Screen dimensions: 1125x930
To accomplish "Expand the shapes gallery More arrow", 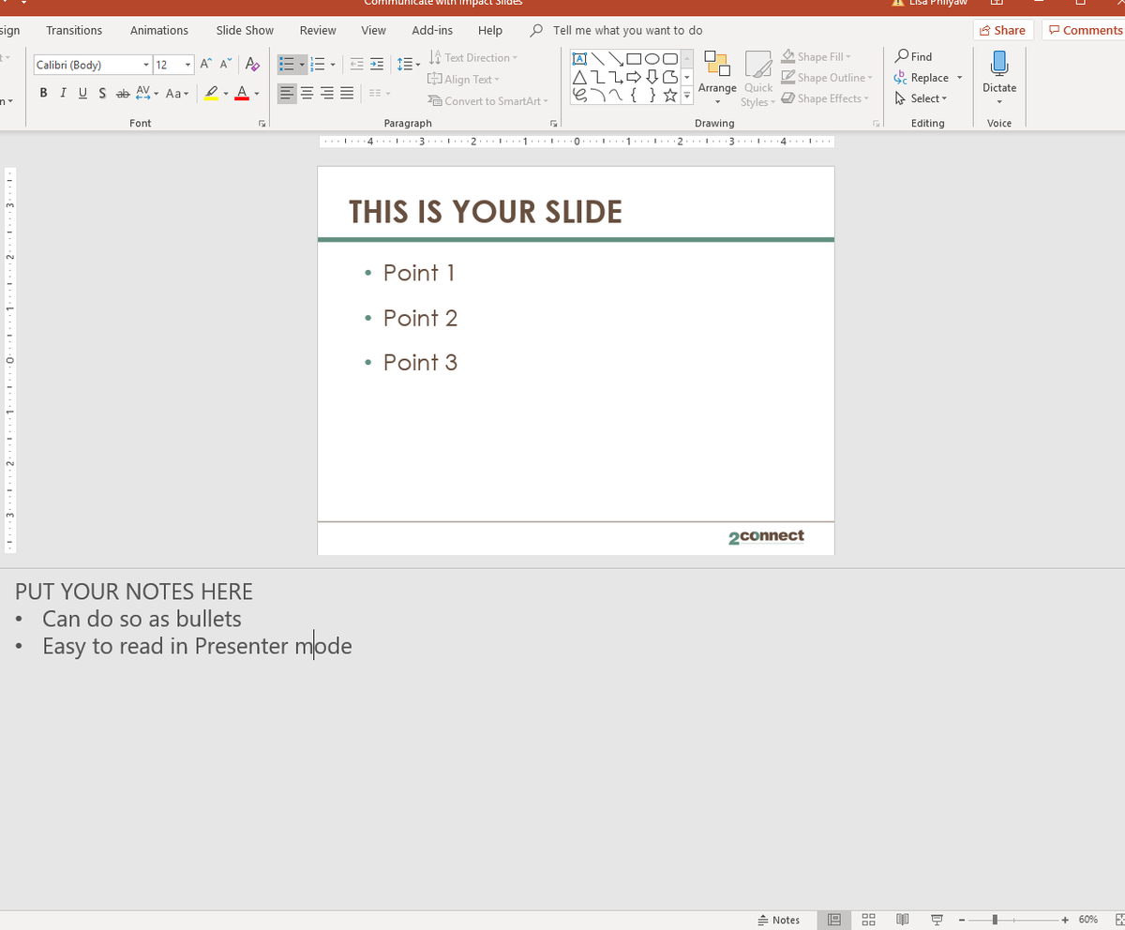I will click(686, 95).
